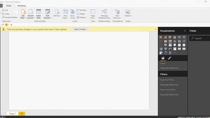Select the Table visual
Viewport: 210px width, 118px height.
[179, 45]
